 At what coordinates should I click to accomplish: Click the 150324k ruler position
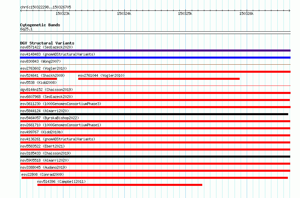pyautogui.click(x=124, y=13)
